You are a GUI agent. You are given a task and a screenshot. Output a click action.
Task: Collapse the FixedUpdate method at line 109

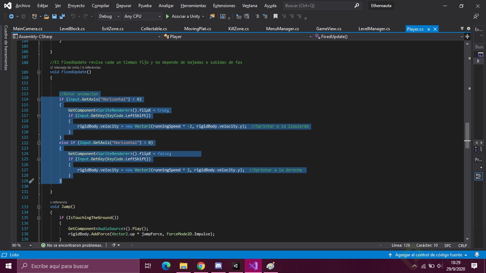click(x=39, y=72)
